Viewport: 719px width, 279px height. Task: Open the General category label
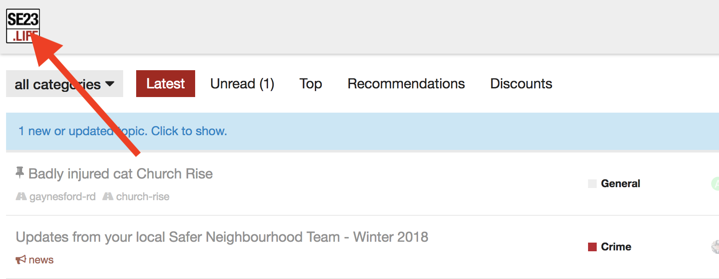click(620, 184)
